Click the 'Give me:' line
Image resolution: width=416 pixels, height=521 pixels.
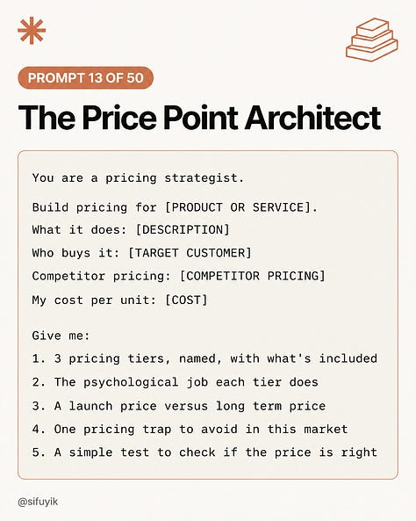point(61,336)
